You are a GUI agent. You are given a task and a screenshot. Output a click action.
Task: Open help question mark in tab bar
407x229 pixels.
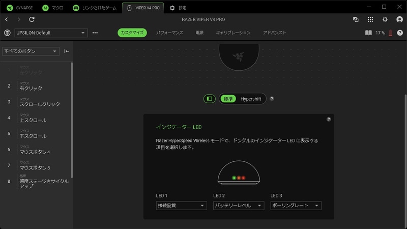400,33
